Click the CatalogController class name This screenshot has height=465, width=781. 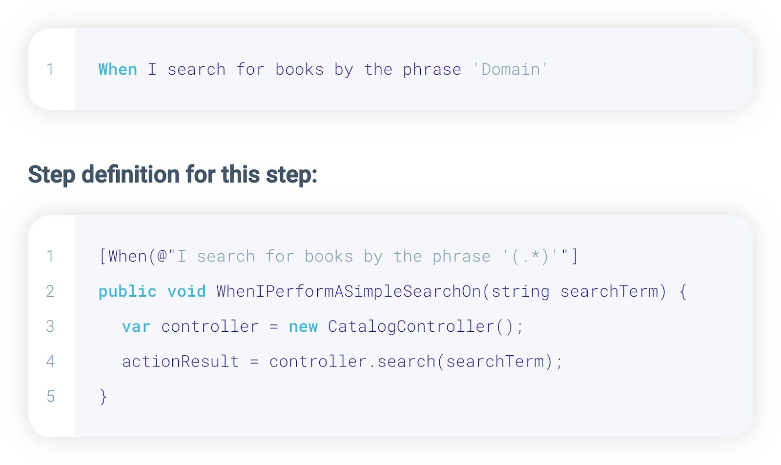[x=411, y=326]
